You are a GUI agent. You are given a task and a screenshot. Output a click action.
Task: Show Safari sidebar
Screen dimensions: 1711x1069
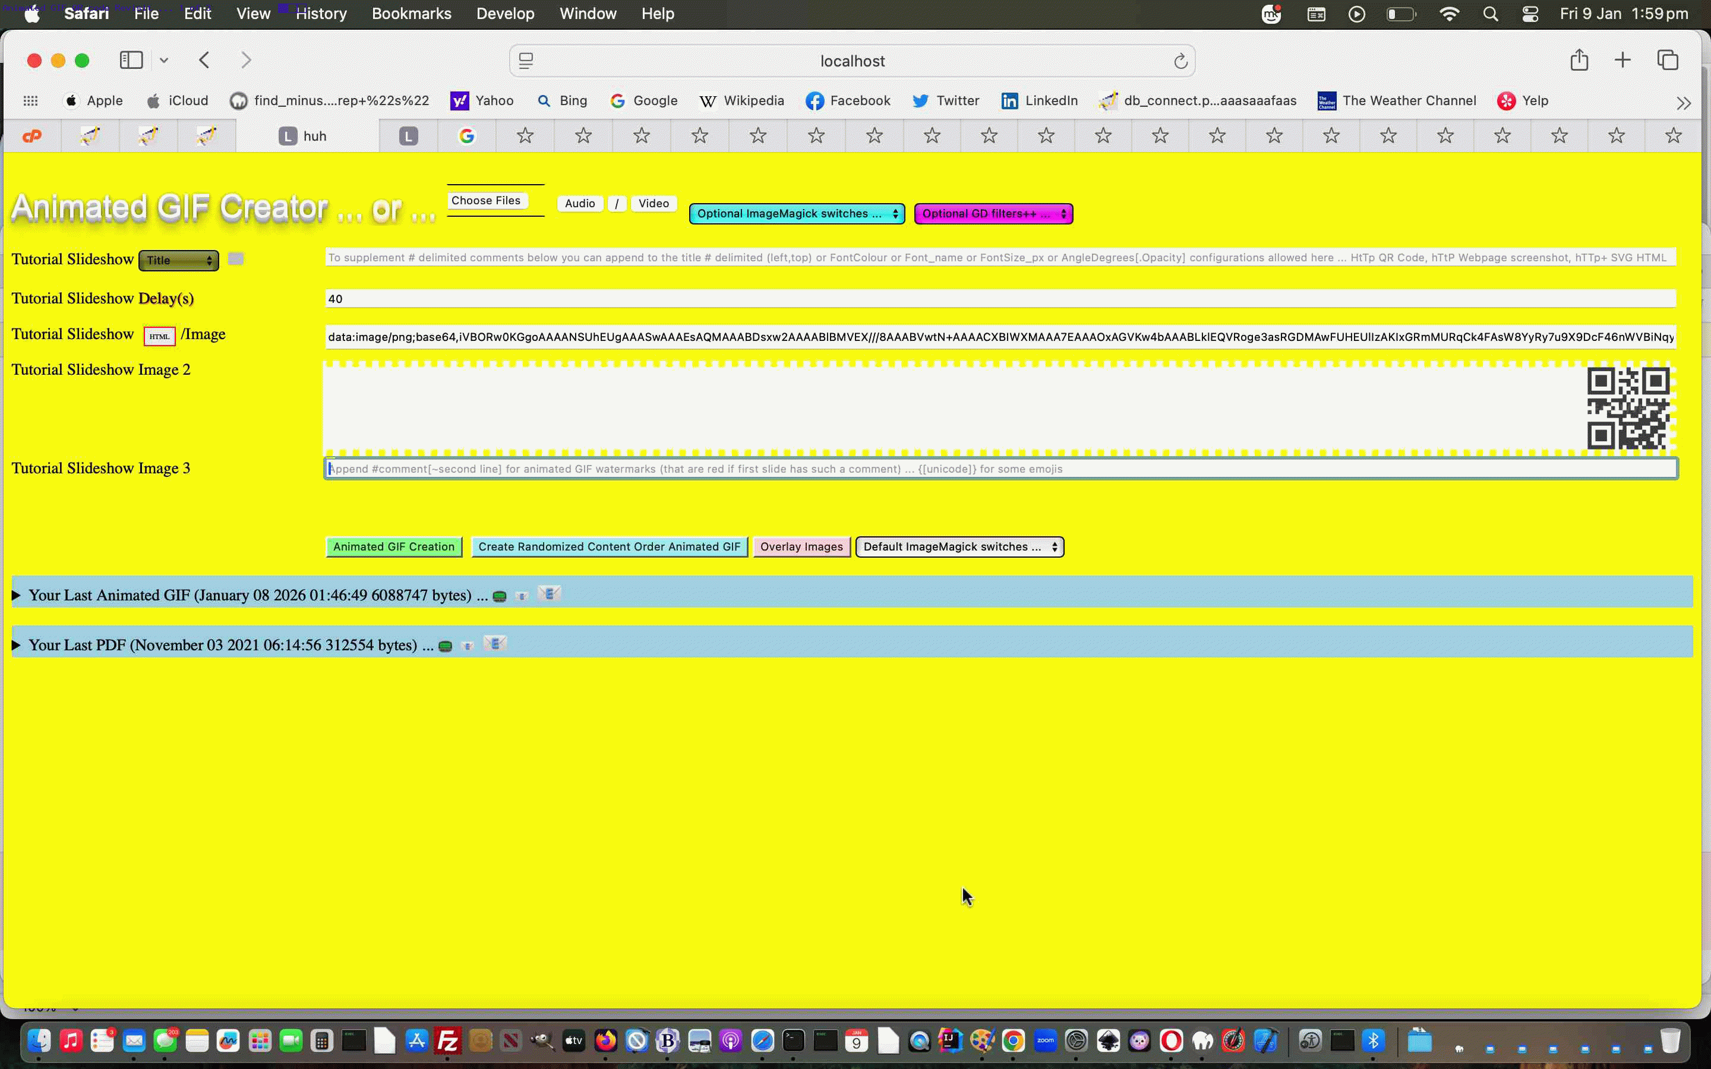point(131,61)
